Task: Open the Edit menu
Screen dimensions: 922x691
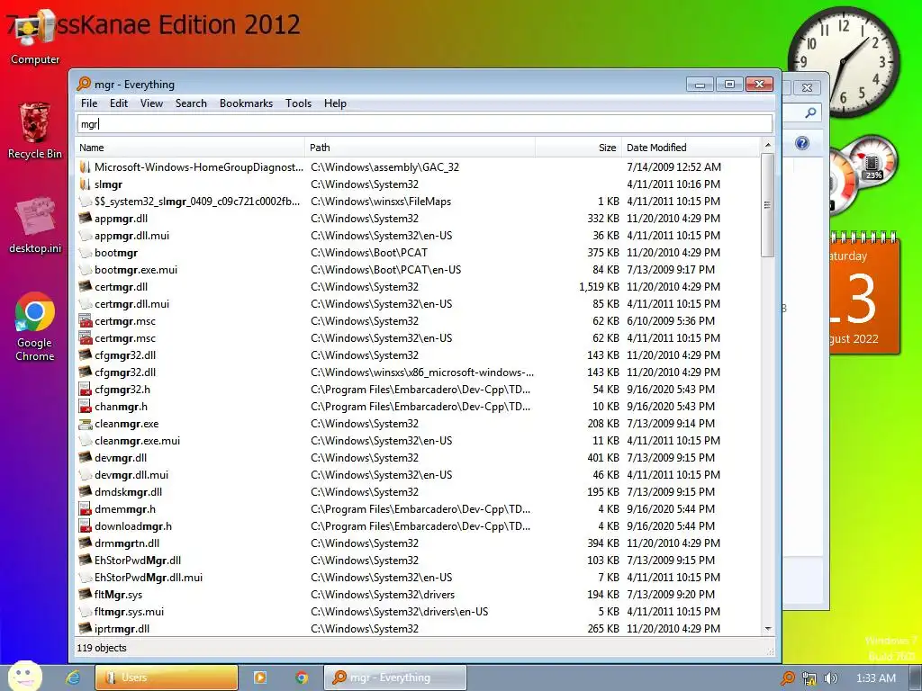Action: 119,103
